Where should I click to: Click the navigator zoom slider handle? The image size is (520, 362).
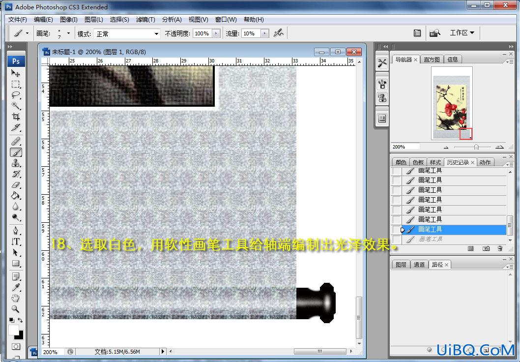pos(476,147)
